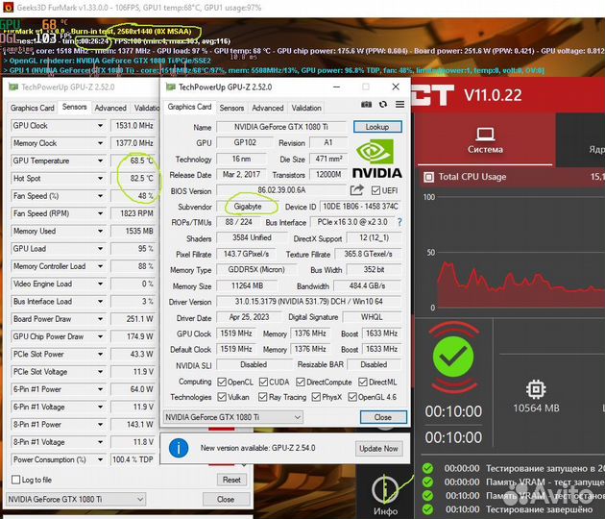
Task: Open the GPU Temperature sensor dropdown
Action: [x=100, y=161]
